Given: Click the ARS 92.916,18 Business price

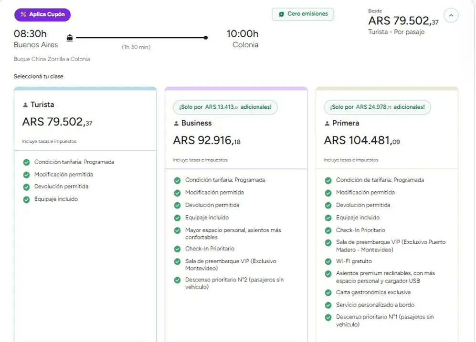Looking at the screenshot, I should pyautogui.click(x=207, y=140).
